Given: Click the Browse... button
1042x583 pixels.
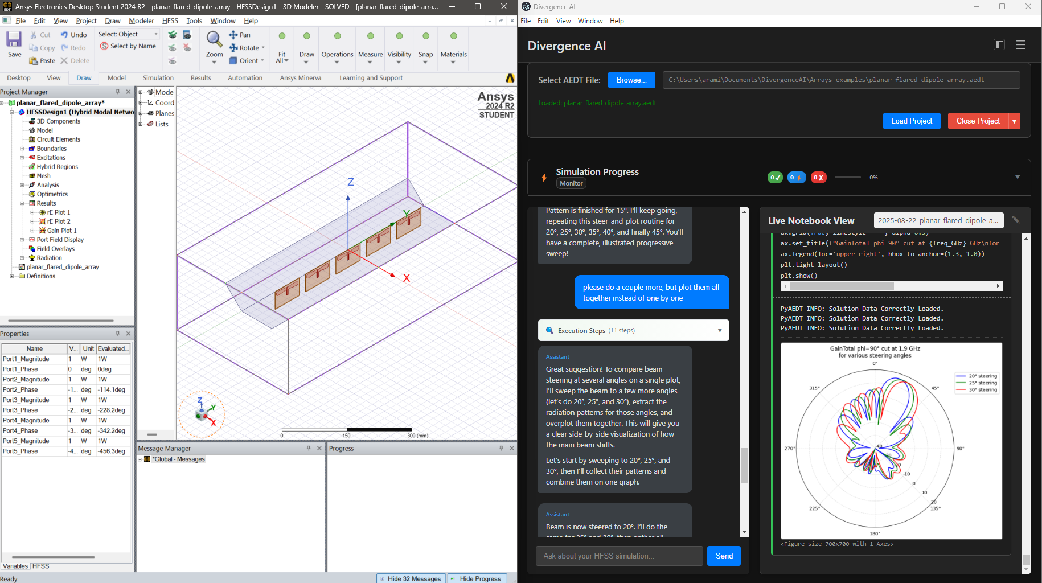Looking at the screenshot, I should tap(631, 80).
